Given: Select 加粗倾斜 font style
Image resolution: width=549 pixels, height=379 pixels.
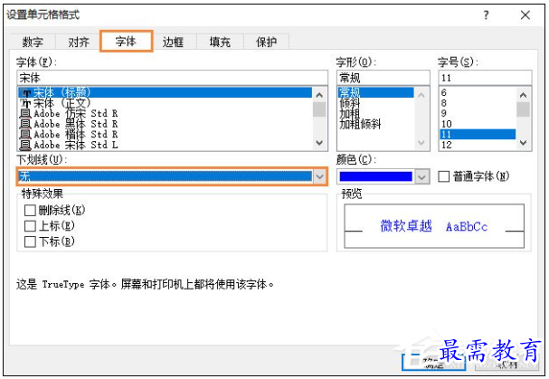Looking at the screenshot, I should 376,124.
